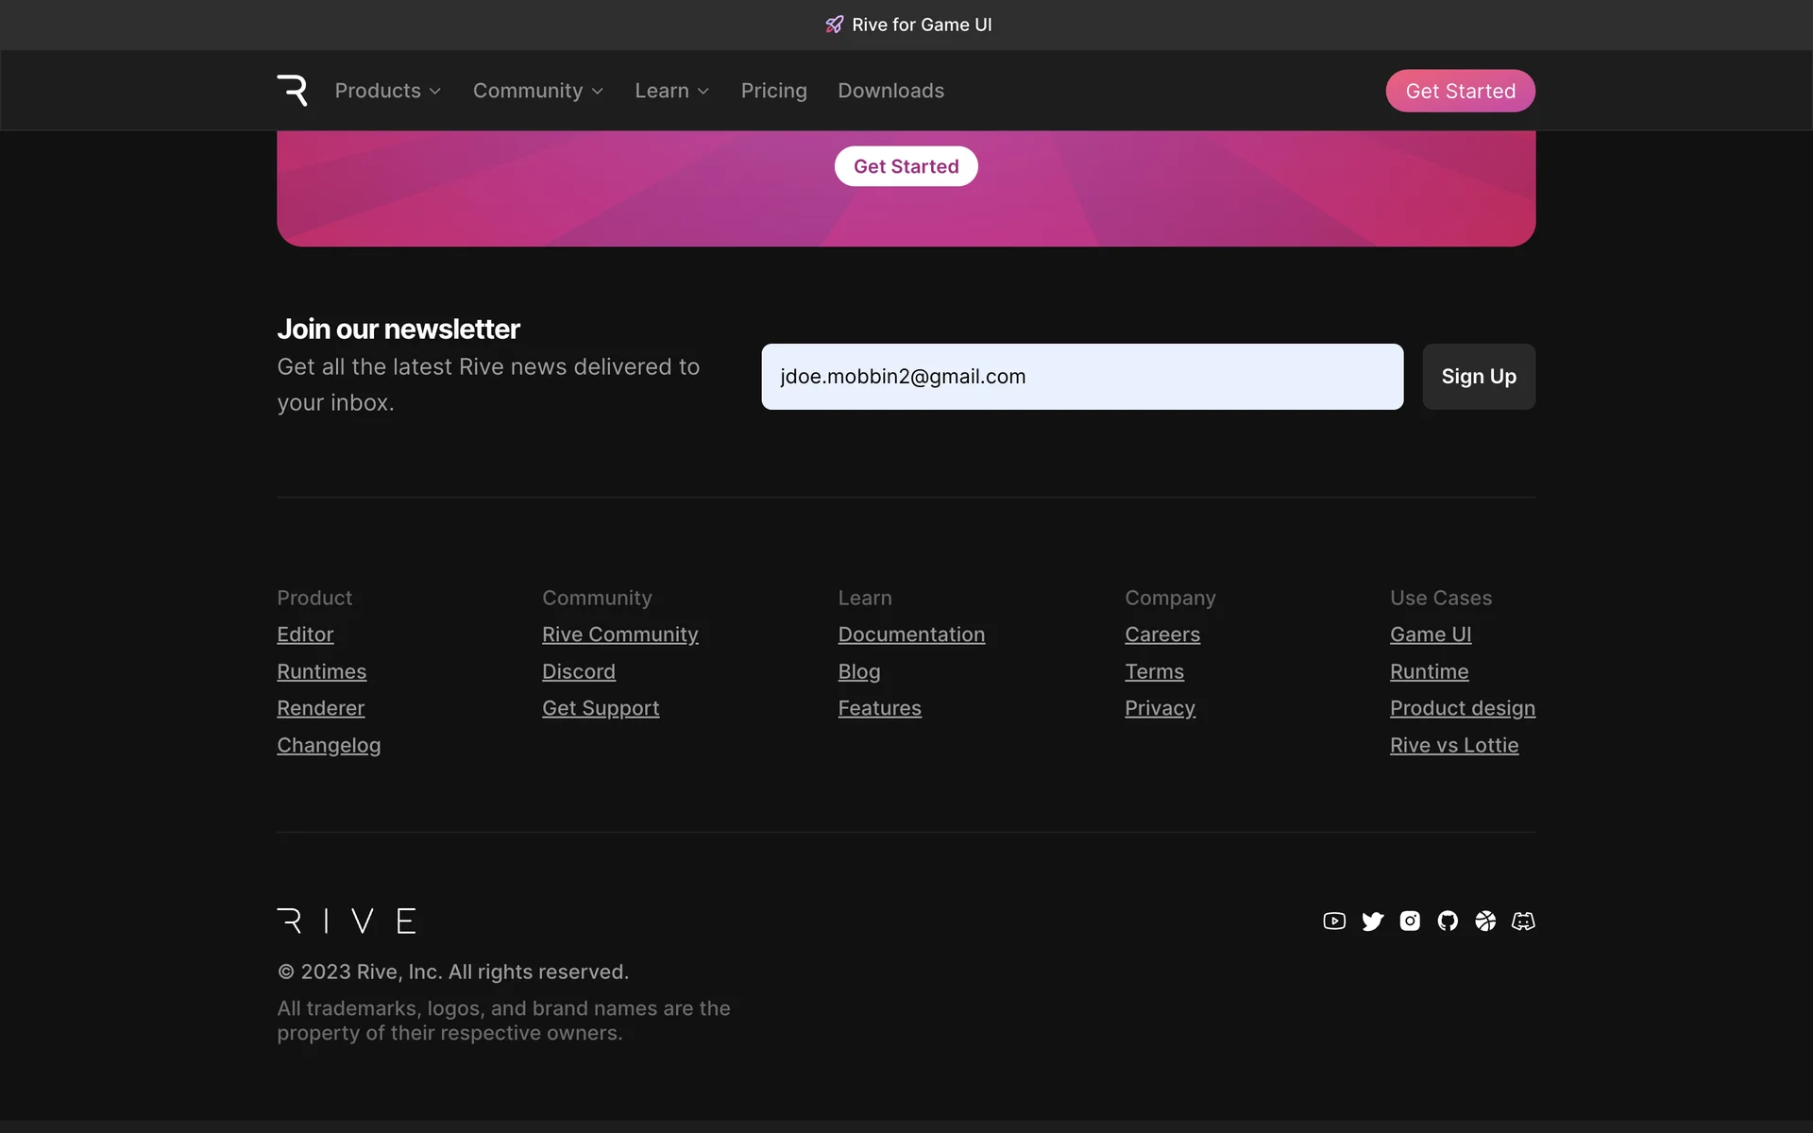The width and height of the screenshot is (1813, 1133).
Task: Open the Rive vs Lottie link
Action: [x=1453, y=745]
